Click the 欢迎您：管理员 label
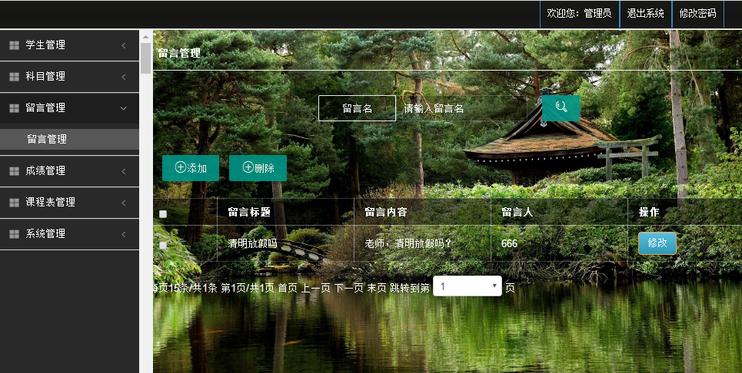 pyautogui.click(x=579, y=14)
